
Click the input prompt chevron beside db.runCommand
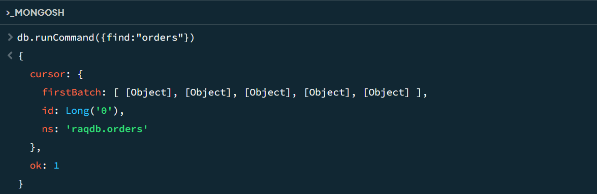pos(10,38)
